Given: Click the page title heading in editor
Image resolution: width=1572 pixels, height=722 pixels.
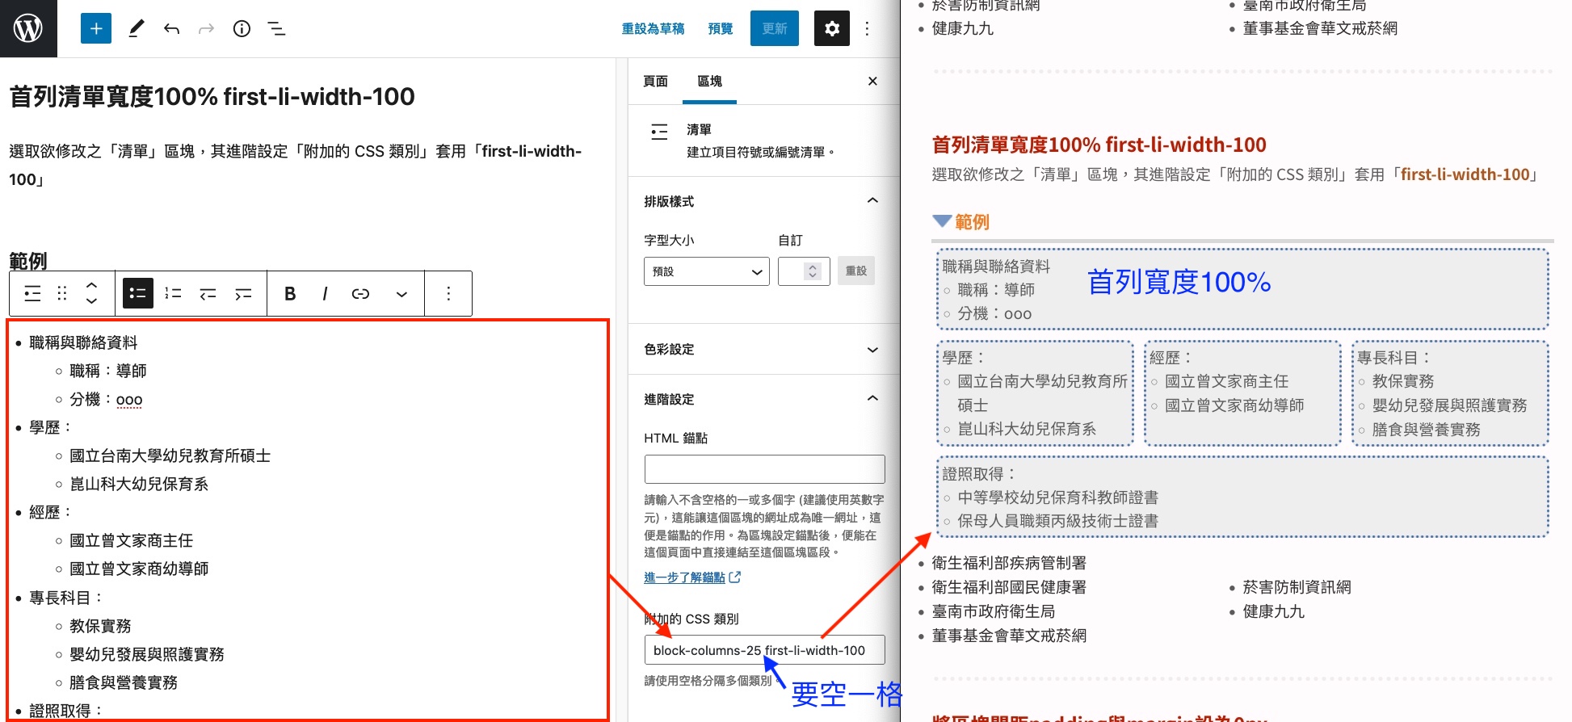Looking at the screenshot, I should click(212, 97).
